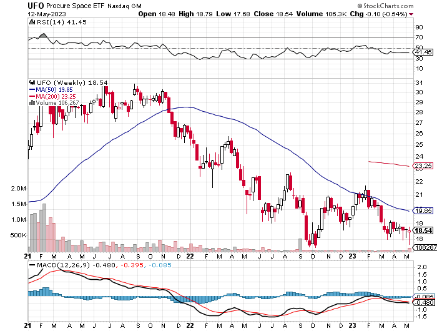The image size is (437, 331).
Task: Click the 22 year marker below price chart
Action: coord(190,256)
